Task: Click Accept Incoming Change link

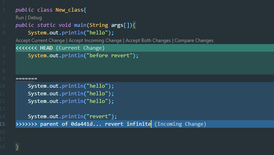Action: point(95,40)
